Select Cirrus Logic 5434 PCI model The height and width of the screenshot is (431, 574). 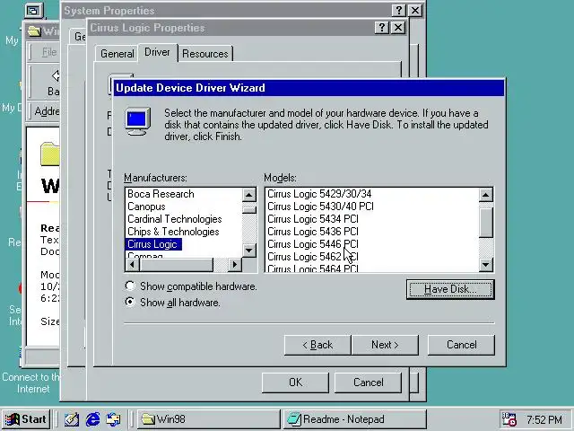(313, 219)
